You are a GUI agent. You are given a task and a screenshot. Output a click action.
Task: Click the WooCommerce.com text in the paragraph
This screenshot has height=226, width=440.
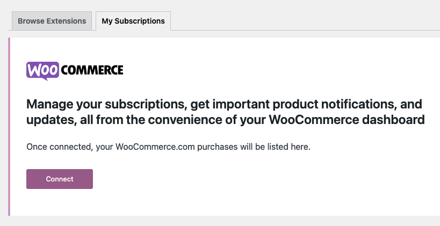tap(155, 147)
